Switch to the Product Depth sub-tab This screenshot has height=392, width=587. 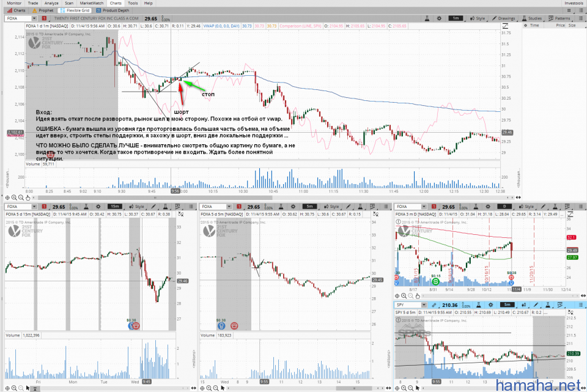(x=113, y=10)
